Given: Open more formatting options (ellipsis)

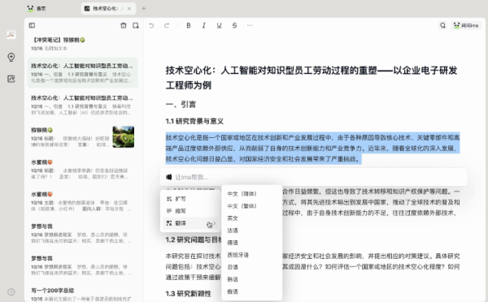Looking at the screenshot, I should click(x=250, y=25).
